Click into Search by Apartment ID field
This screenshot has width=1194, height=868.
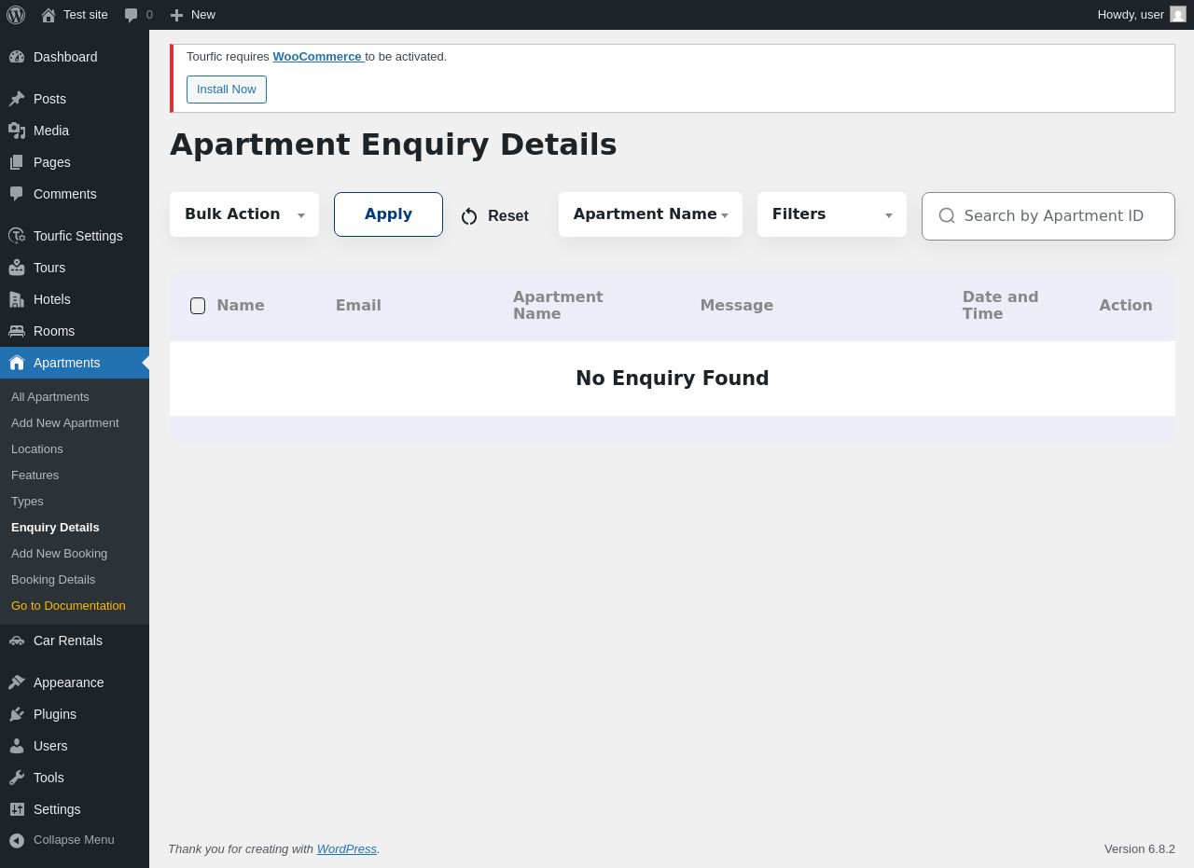[x=1048, y=216]
